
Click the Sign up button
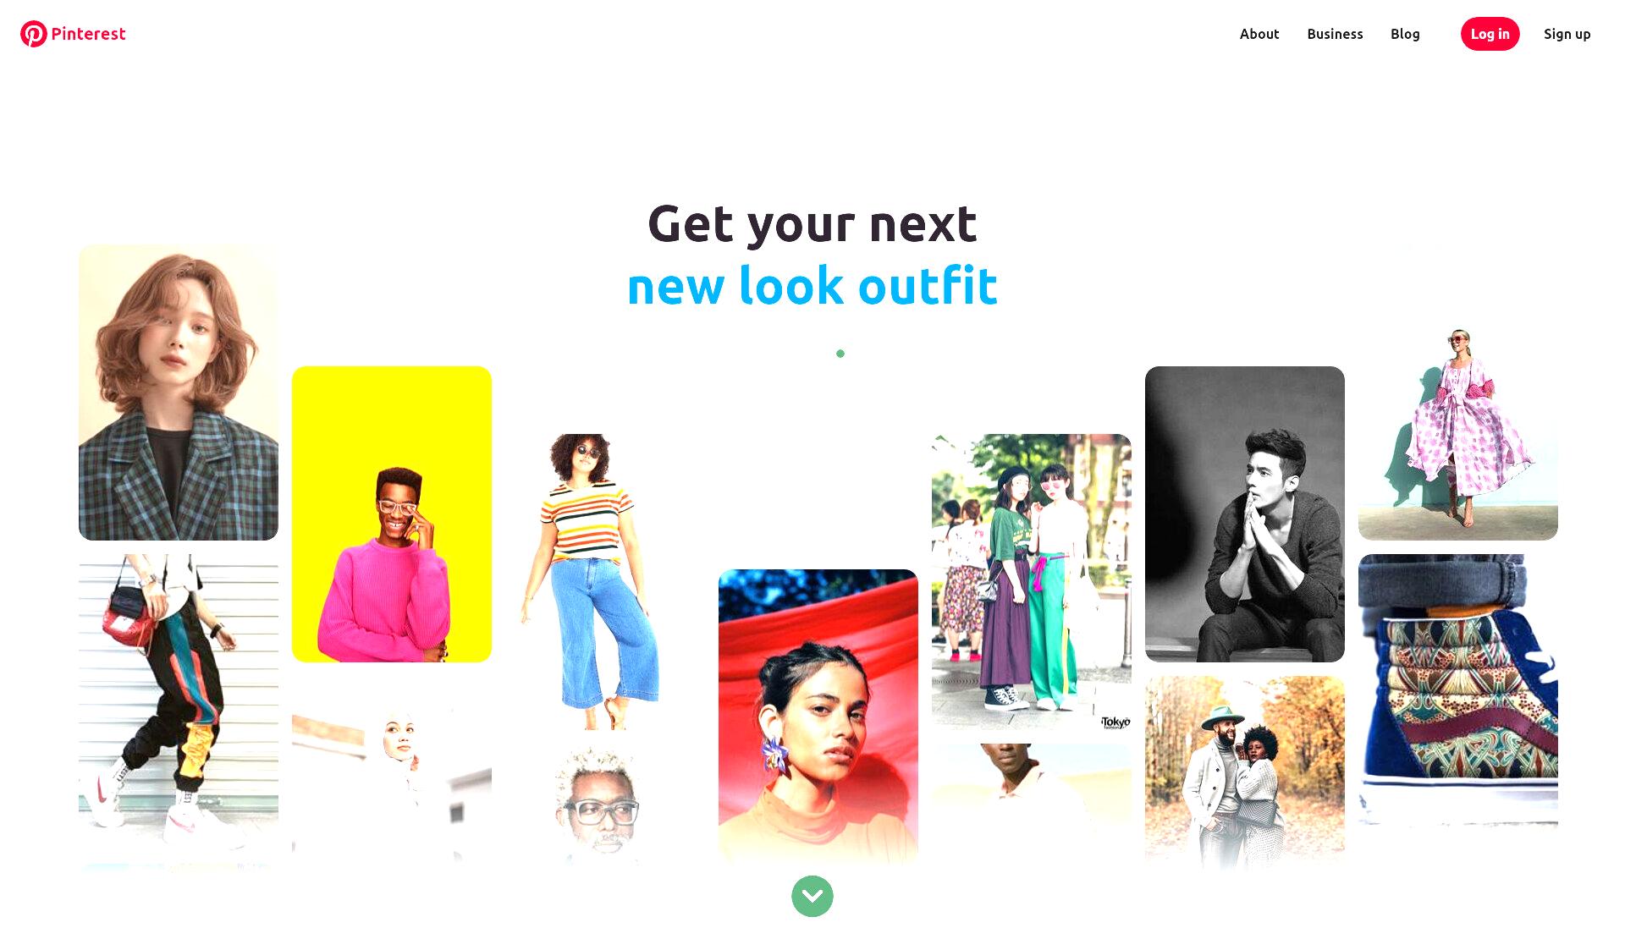(x=1567, y=34)
